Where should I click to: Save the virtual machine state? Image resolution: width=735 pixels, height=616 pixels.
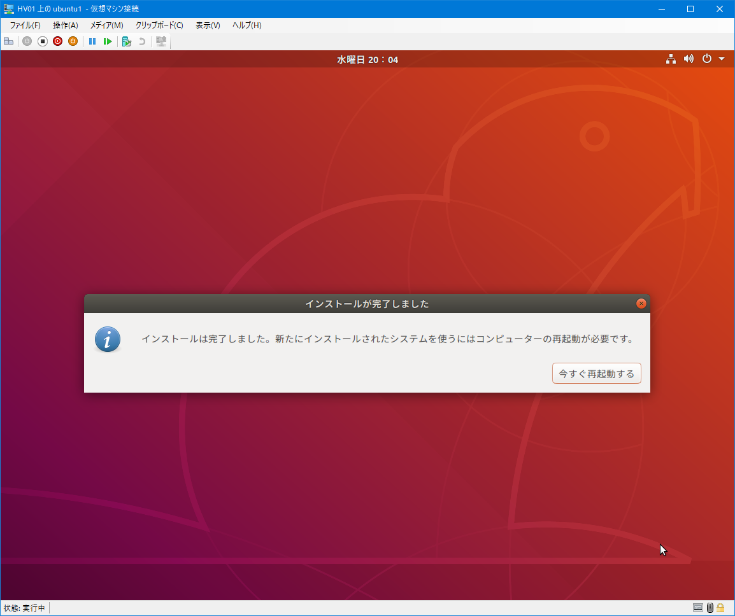click(73, 41)
